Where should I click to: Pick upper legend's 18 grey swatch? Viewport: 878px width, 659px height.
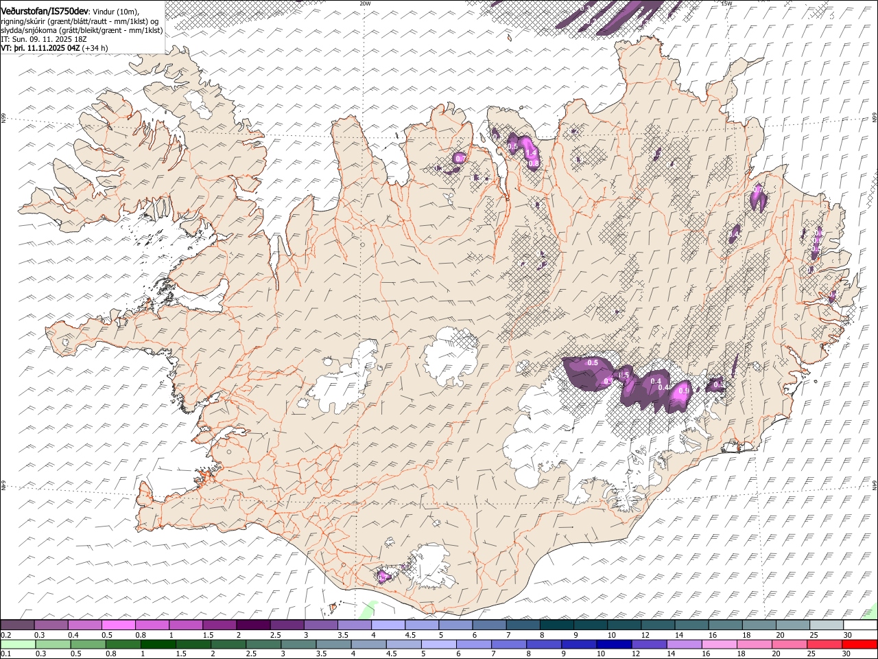[758, 625]
